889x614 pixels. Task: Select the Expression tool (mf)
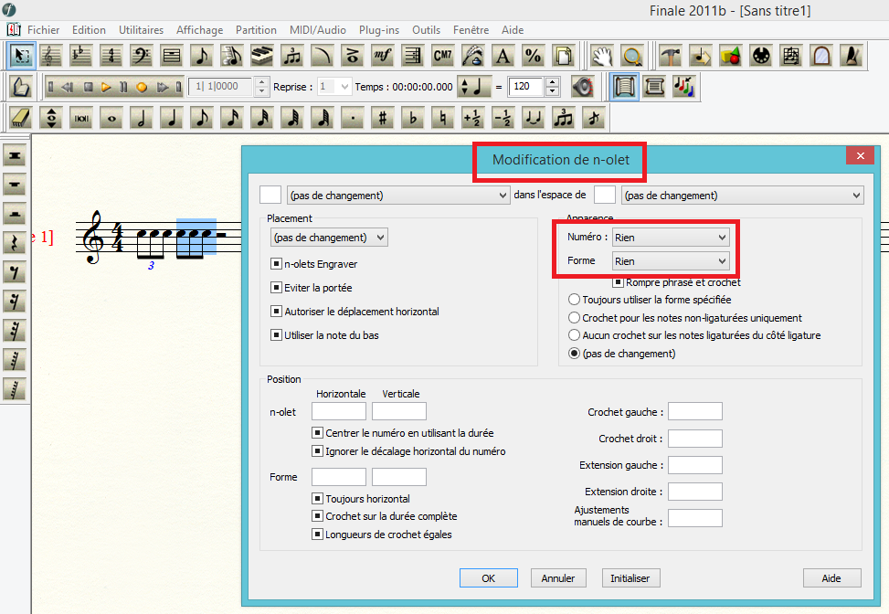(383, 56)
